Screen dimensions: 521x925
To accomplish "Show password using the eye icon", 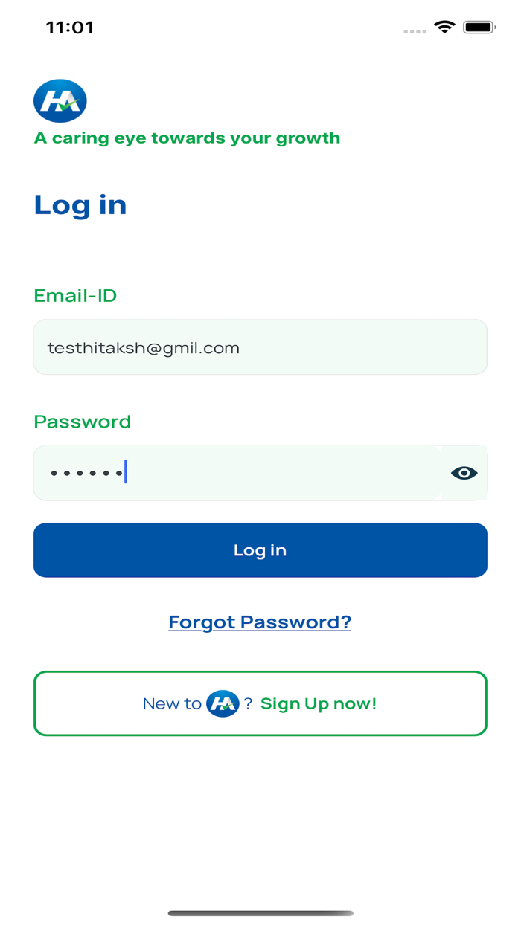I will [464, 473].
